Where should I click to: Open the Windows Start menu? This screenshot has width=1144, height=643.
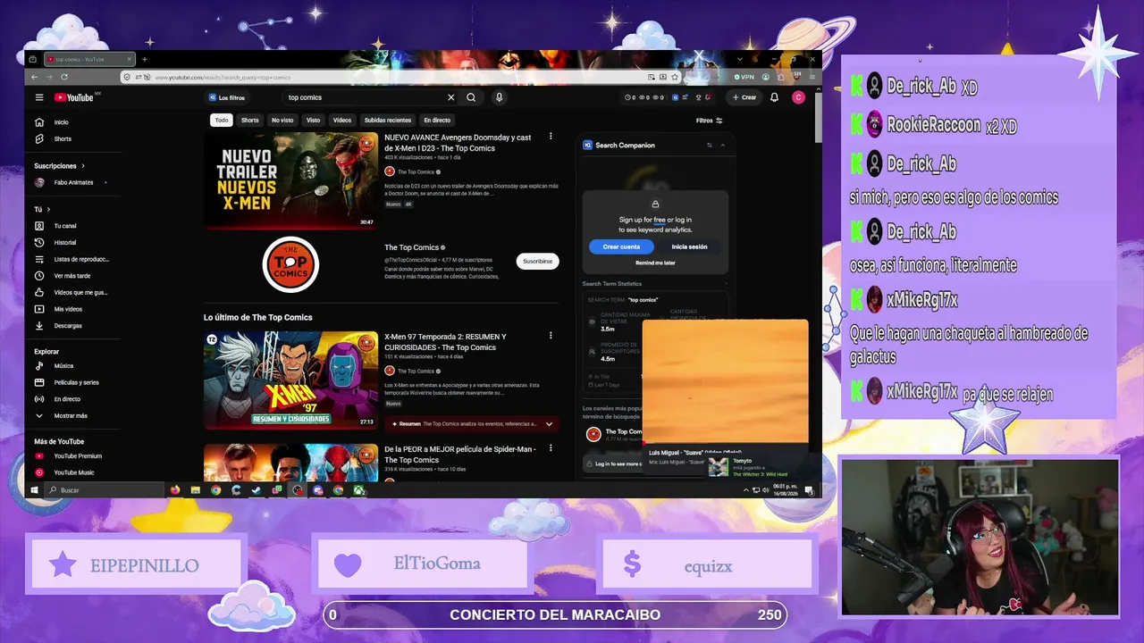click(x=35, y=490)
